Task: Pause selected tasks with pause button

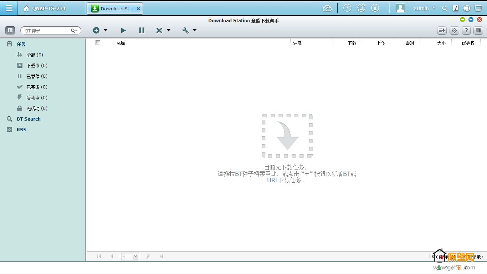Action: point(142,31)
